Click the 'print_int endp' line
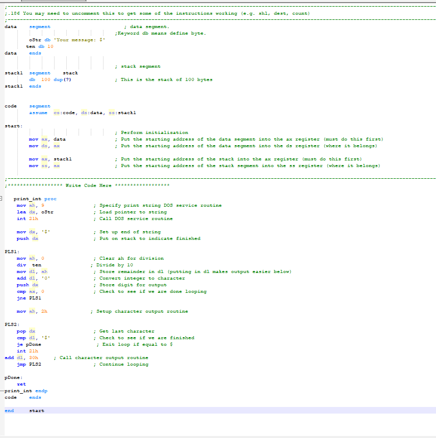 click(x=26, y=391)
